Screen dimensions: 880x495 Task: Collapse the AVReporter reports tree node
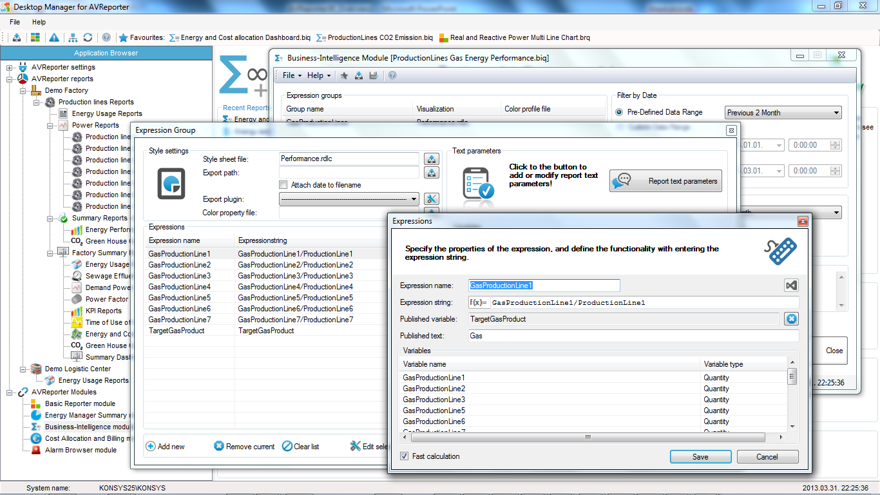[x=10, y=79]
